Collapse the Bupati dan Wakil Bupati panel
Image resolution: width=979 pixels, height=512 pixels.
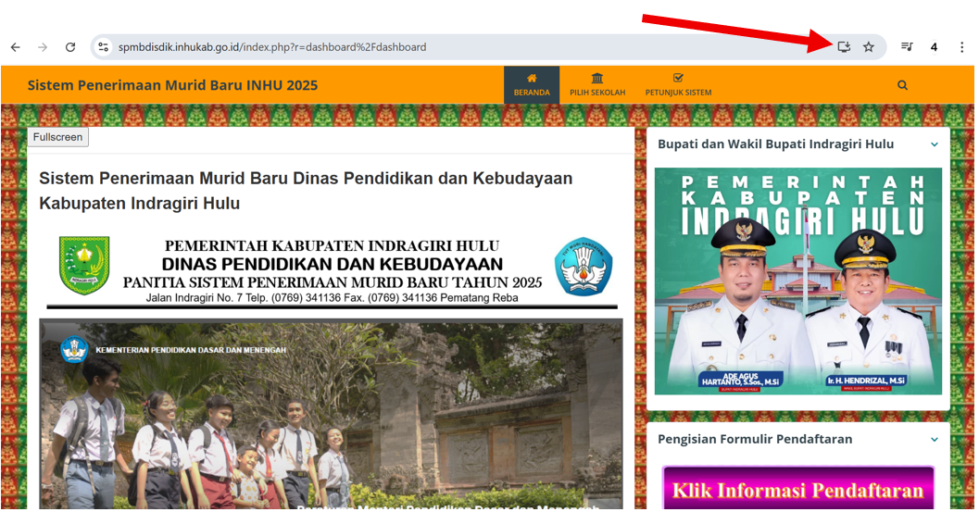point(934,144)
